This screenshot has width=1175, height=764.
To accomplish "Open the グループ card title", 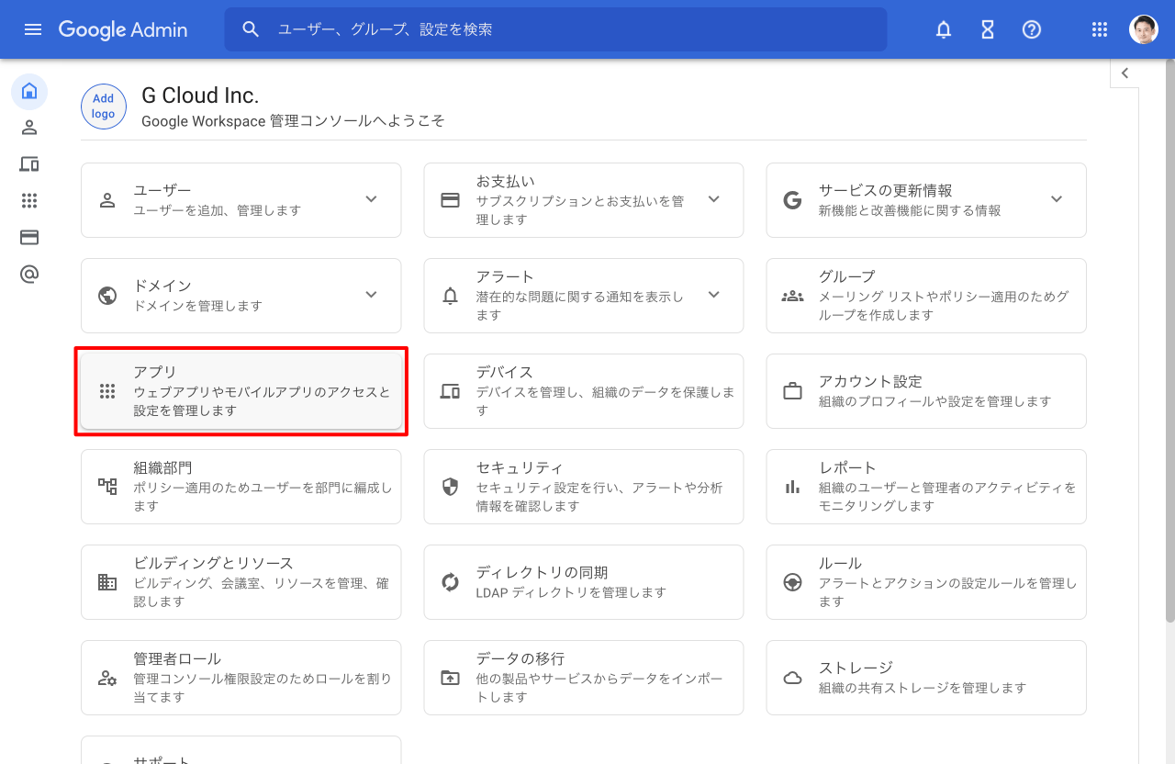I will tap(847, 276).
